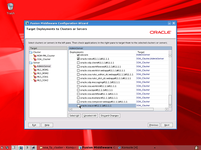Viewport: 201px width, 150px height.
Task: Click Discard Changes button
Action: pyautogui.click(x=110, y=116)
